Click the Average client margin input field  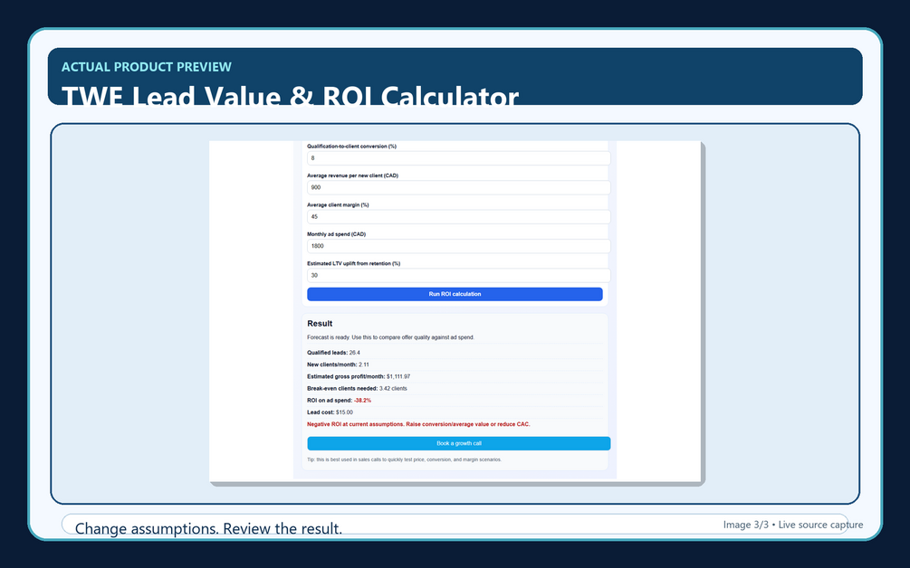coord(458,217)
